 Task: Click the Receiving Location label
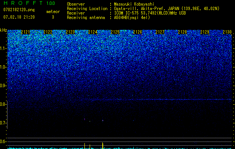point(87,9)
